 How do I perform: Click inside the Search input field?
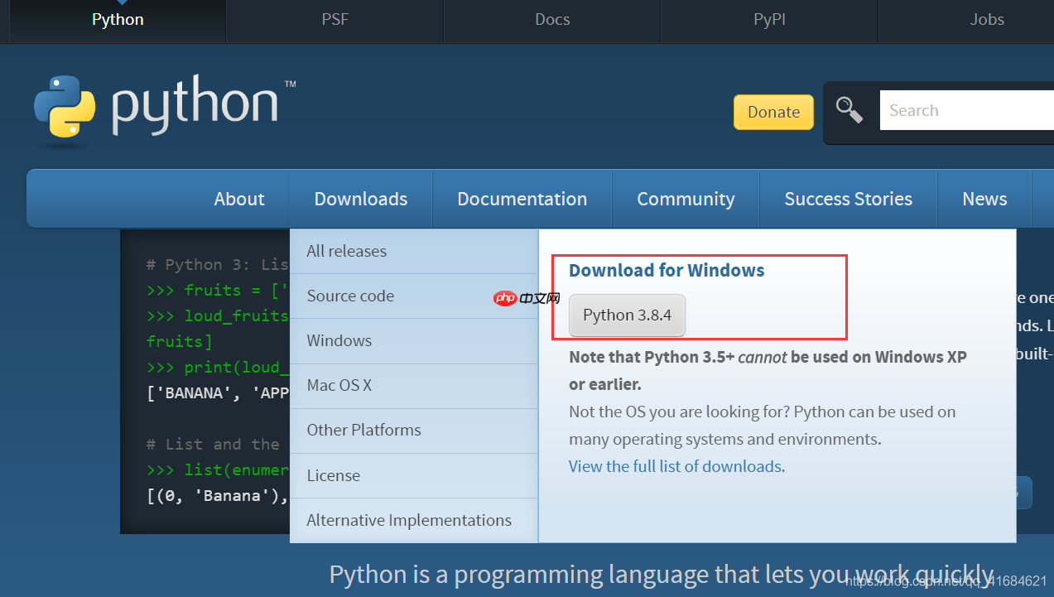(x=960, y=109)
